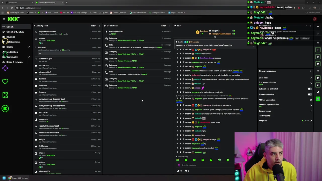
Task: Open Activity Feed three-dot menu
Action: coord(99,26)
